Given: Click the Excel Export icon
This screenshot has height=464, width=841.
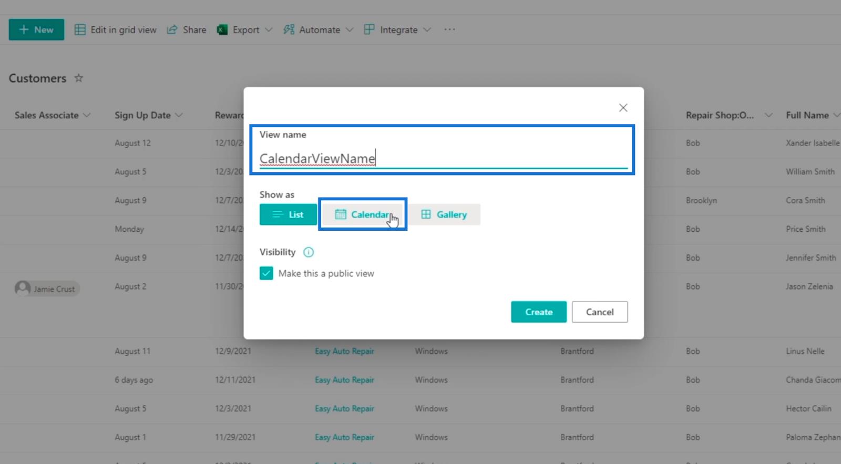Looking at the screenshot, I should coord(222,30).
